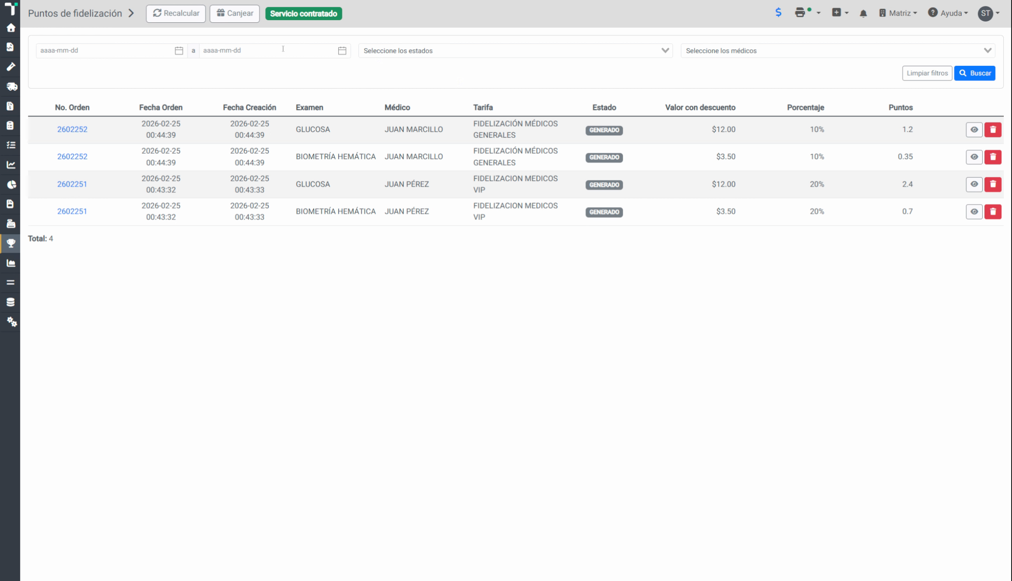Open the home icon in sidebar
This screenshot has width=1012, height=581.
11,28
